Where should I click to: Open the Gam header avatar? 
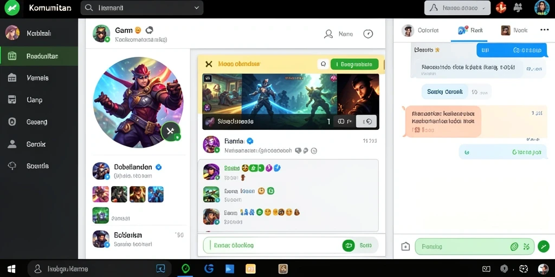coord(101,33)
